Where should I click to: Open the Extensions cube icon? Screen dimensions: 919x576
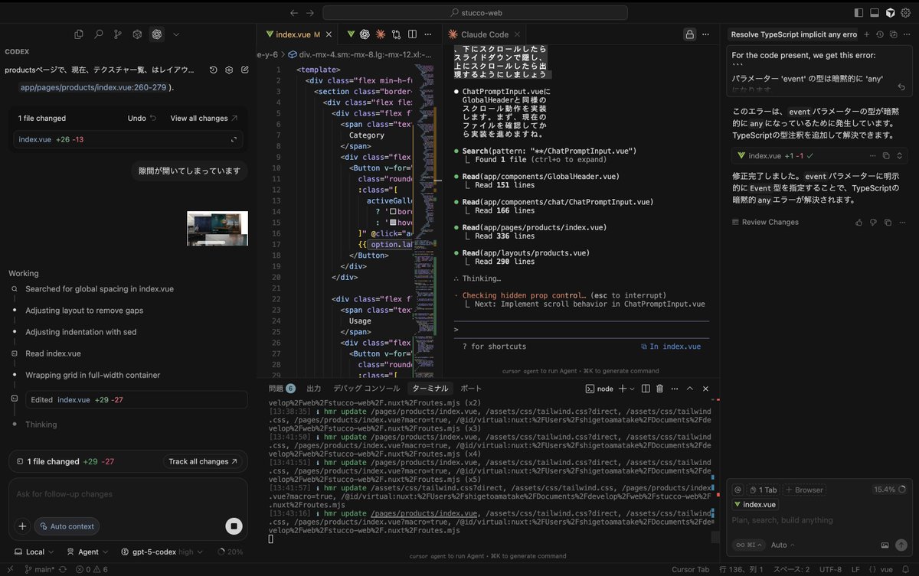click(x=137, y=34)
